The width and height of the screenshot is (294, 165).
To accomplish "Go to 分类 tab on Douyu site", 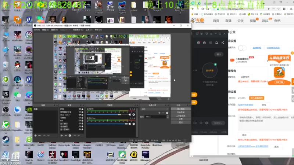I will click(240, 21).
